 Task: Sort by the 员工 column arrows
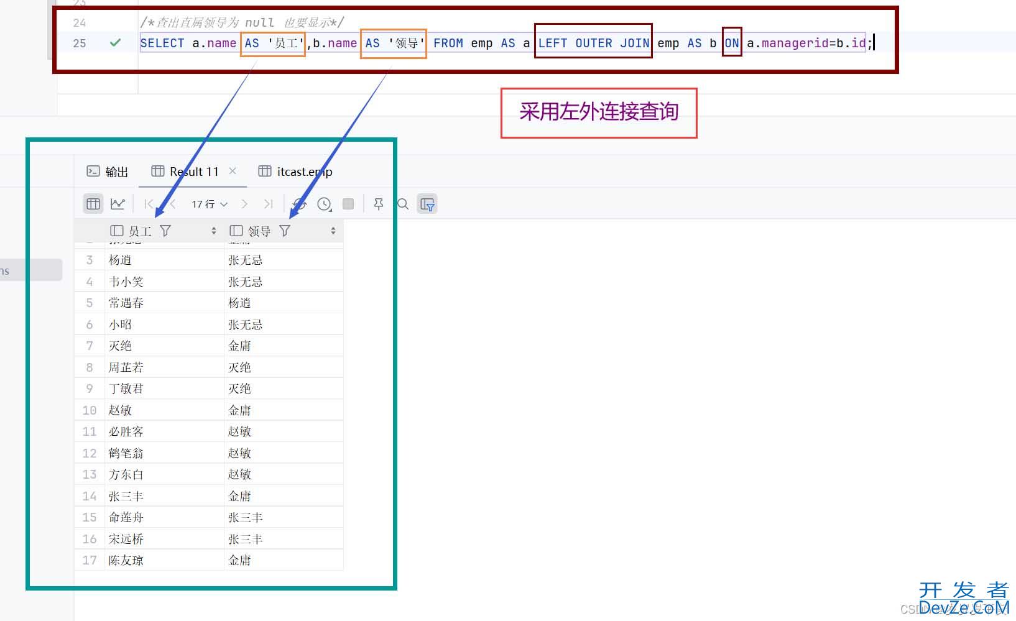pos(214,231)
